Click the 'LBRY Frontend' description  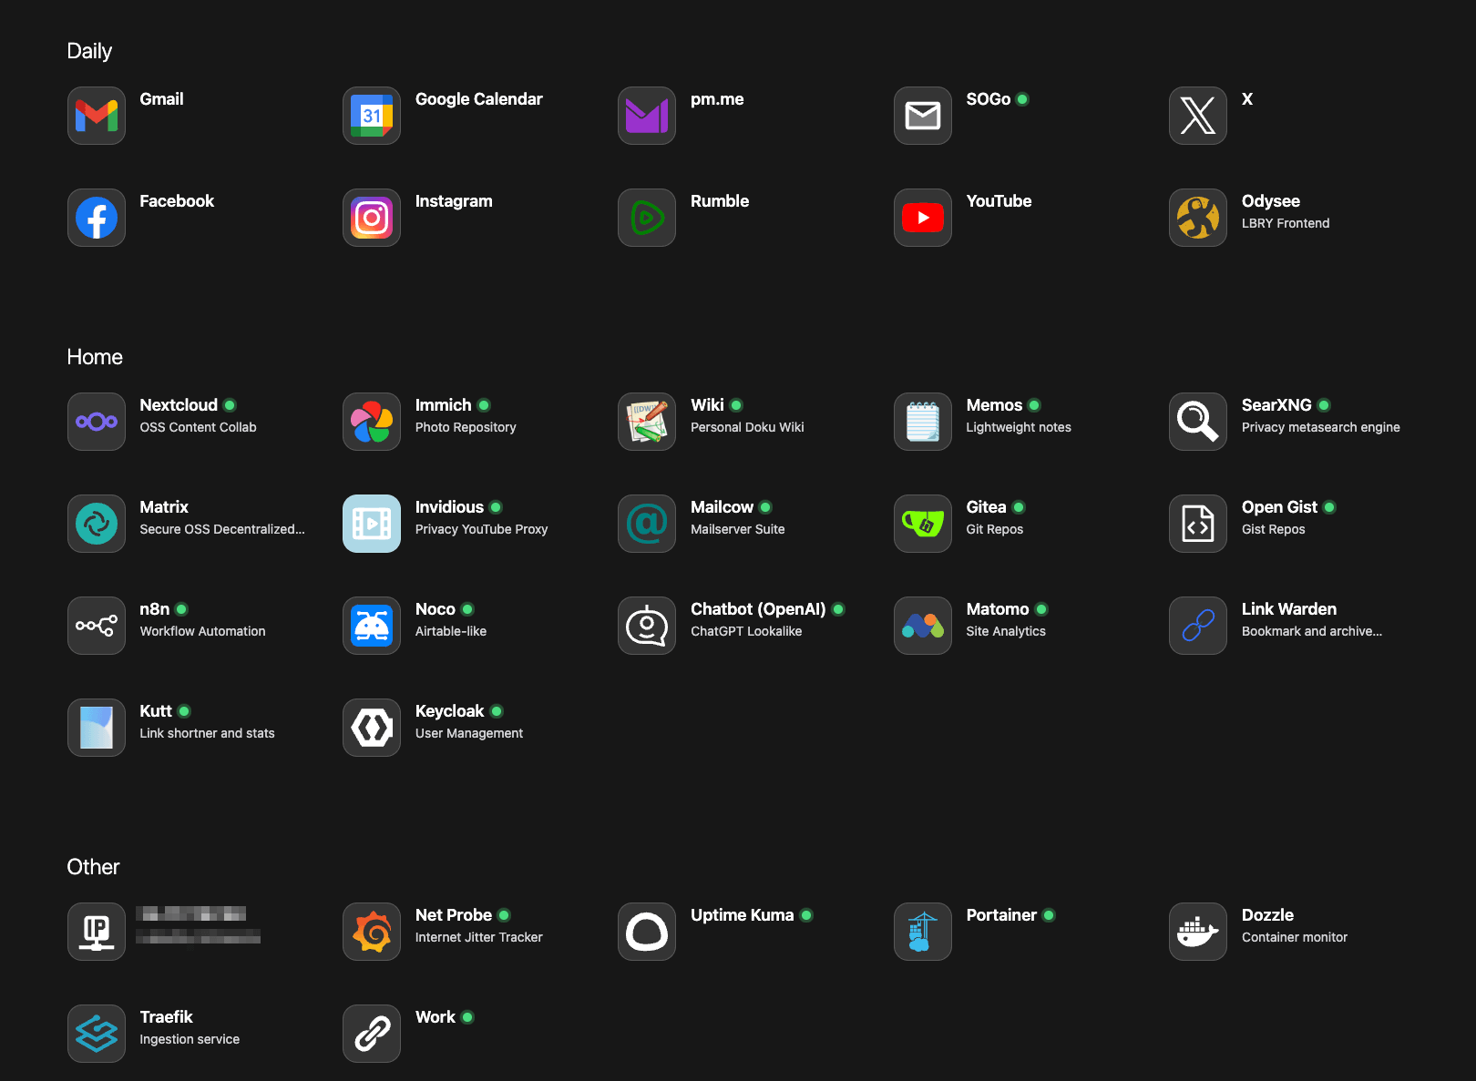pyautogui.click(x=1286, y=223)
